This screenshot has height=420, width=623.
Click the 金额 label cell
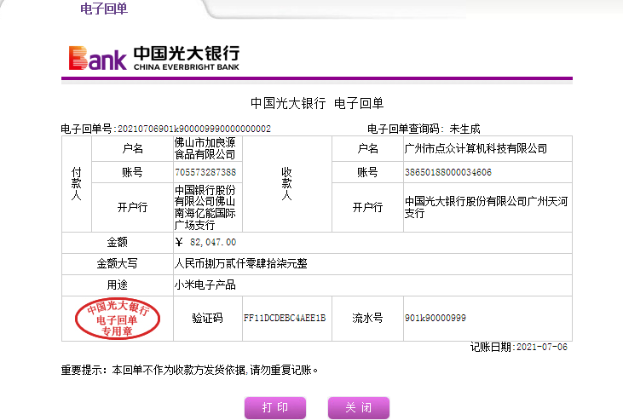[x=118, y=242]
